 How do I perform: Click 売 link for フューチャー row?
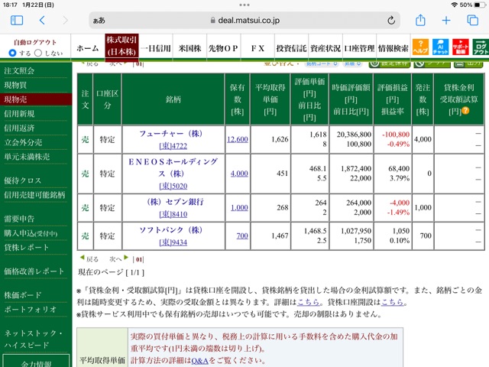point(85,139)
